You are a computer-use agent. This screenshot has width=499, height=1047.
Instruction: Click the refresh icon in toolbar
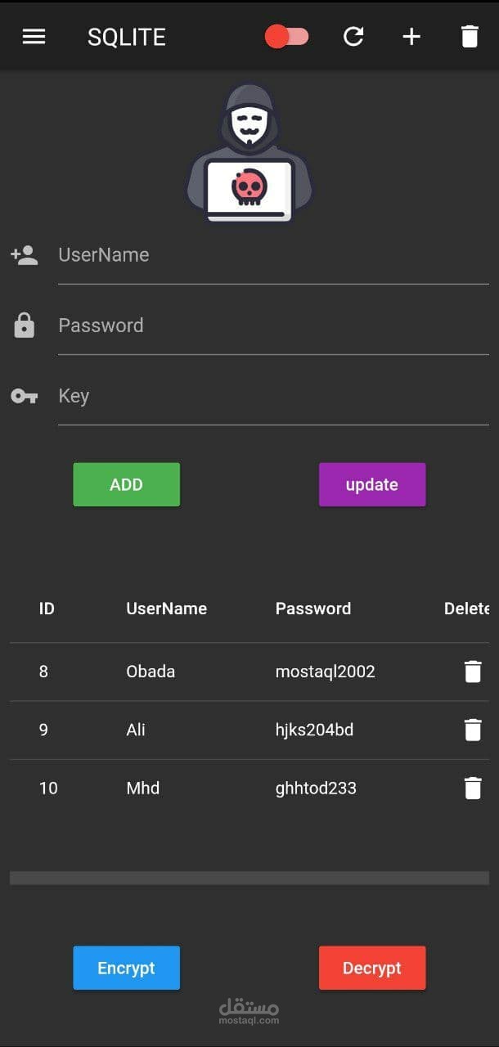pyautogui.click(x=353, y=37)
